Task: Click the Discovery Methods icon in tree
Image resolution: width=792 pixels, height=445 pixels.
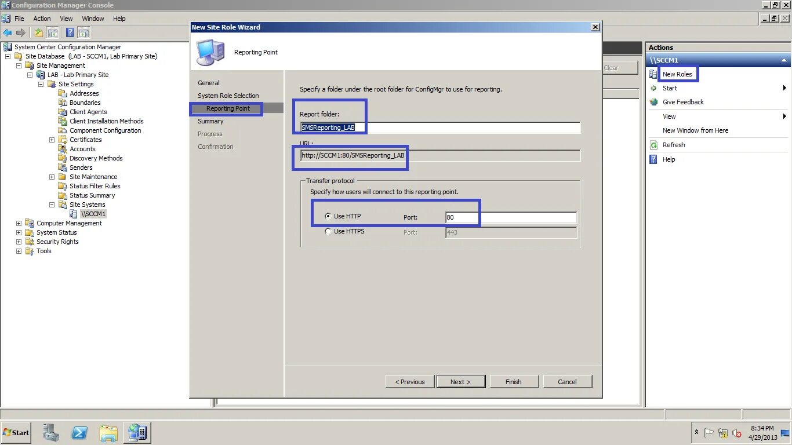Action: 63,158
